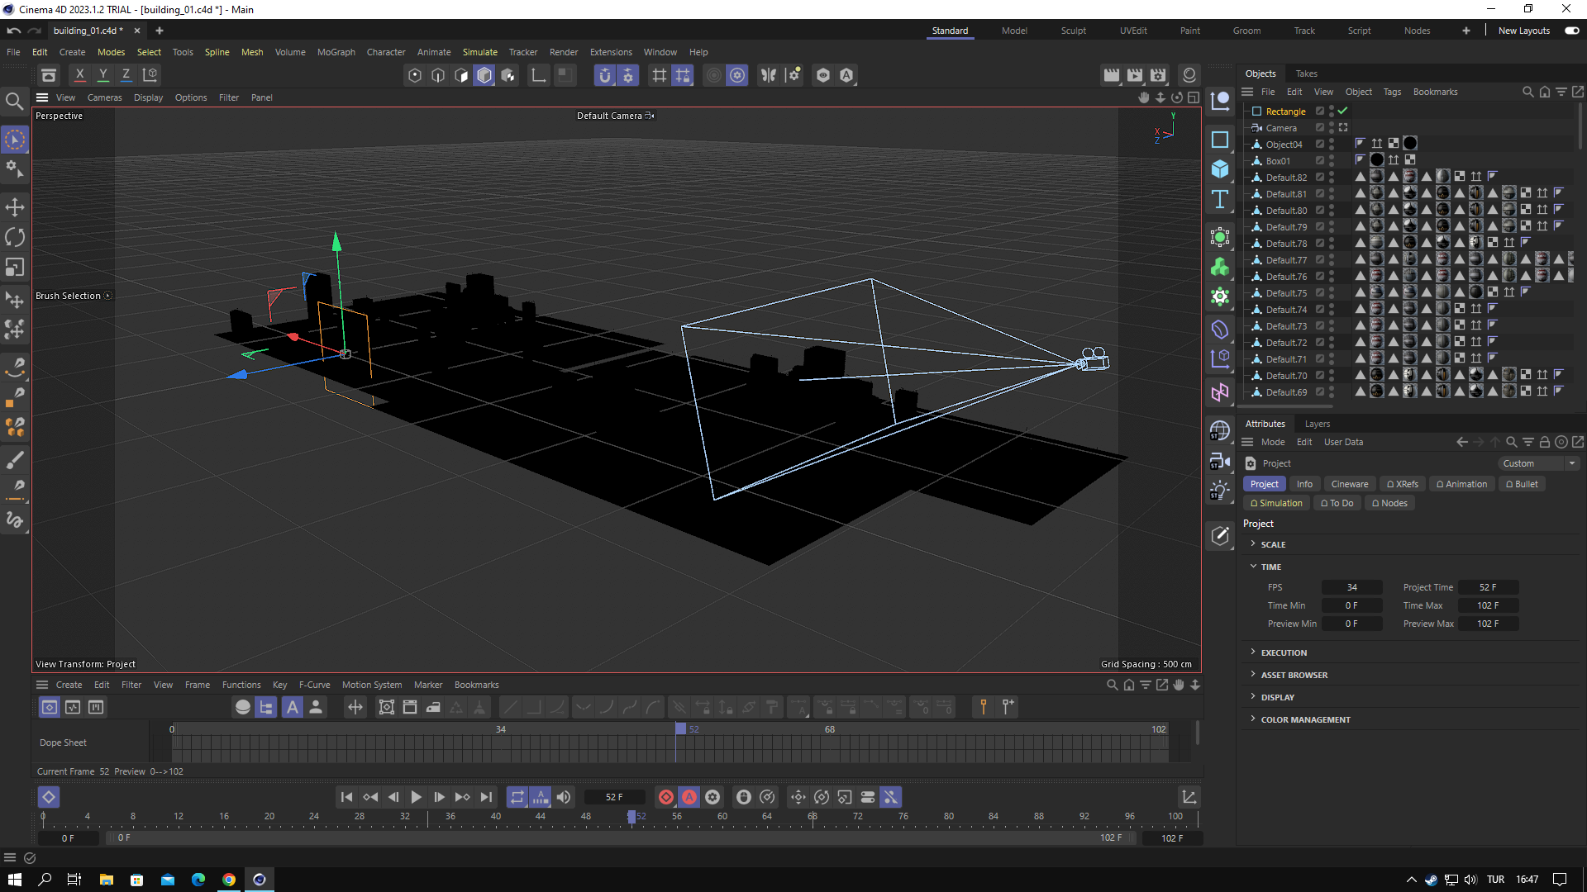Toggle sound playback speaker icon
The width and height of the screenshot is (1587, 892).
[564, 797]
